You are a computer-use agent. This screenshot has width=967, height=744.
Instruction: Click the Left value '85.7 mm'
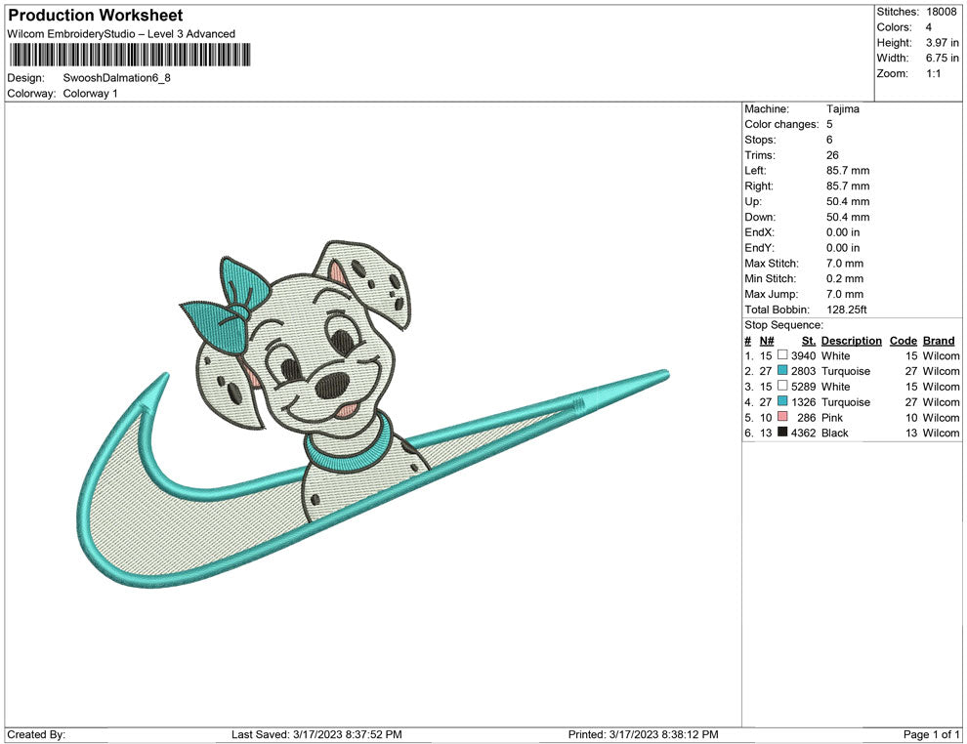point(848,171)
